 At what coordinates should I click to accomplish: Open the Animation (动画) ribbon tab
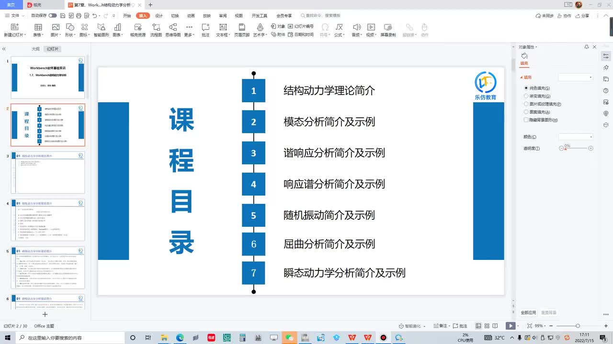pos(191,16)
